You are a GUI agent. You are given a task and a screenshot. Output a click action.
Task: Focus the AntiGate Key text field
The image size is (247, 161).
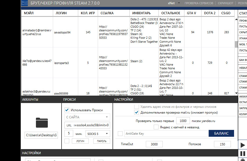click(x=166, y=134)
